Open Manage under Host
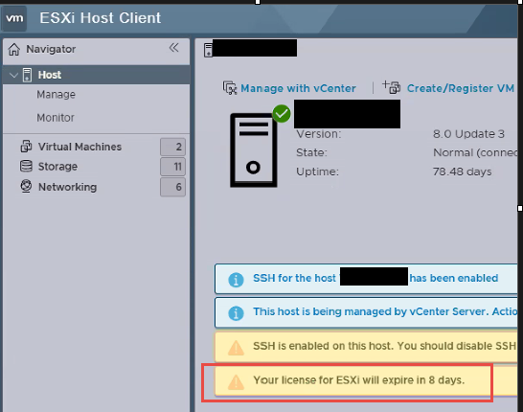The image size is (523, 412). coord(56,95)
